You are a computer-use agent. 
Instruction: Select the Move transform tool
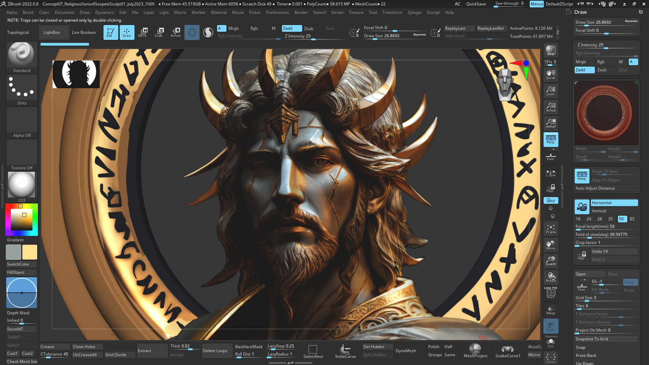tap(142, 32)
